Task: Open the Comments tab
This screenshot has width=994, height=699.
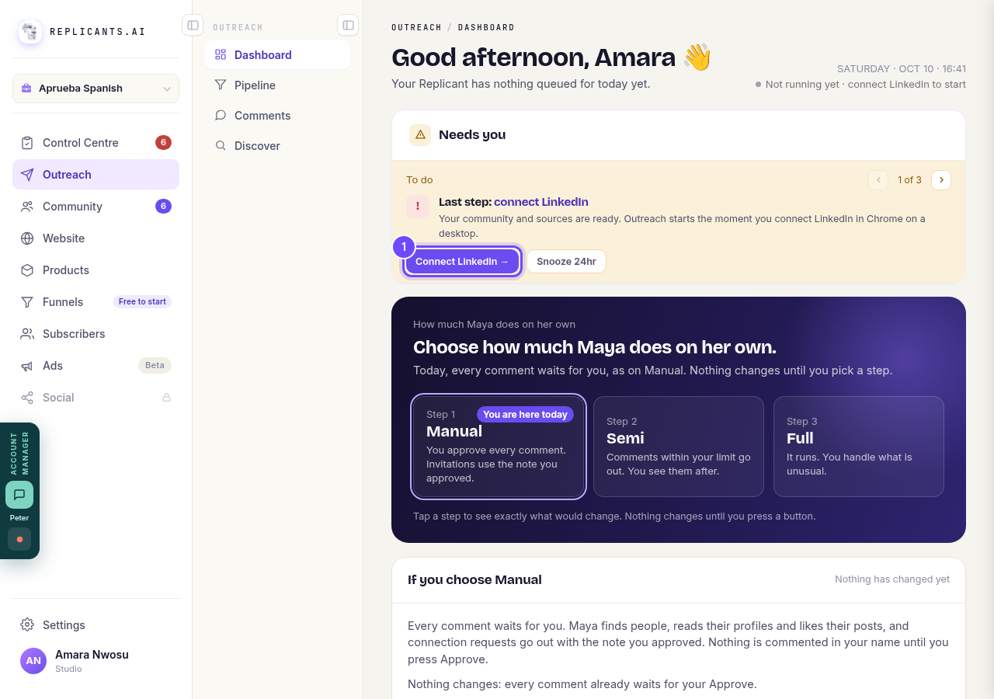Action: point(277,116)
